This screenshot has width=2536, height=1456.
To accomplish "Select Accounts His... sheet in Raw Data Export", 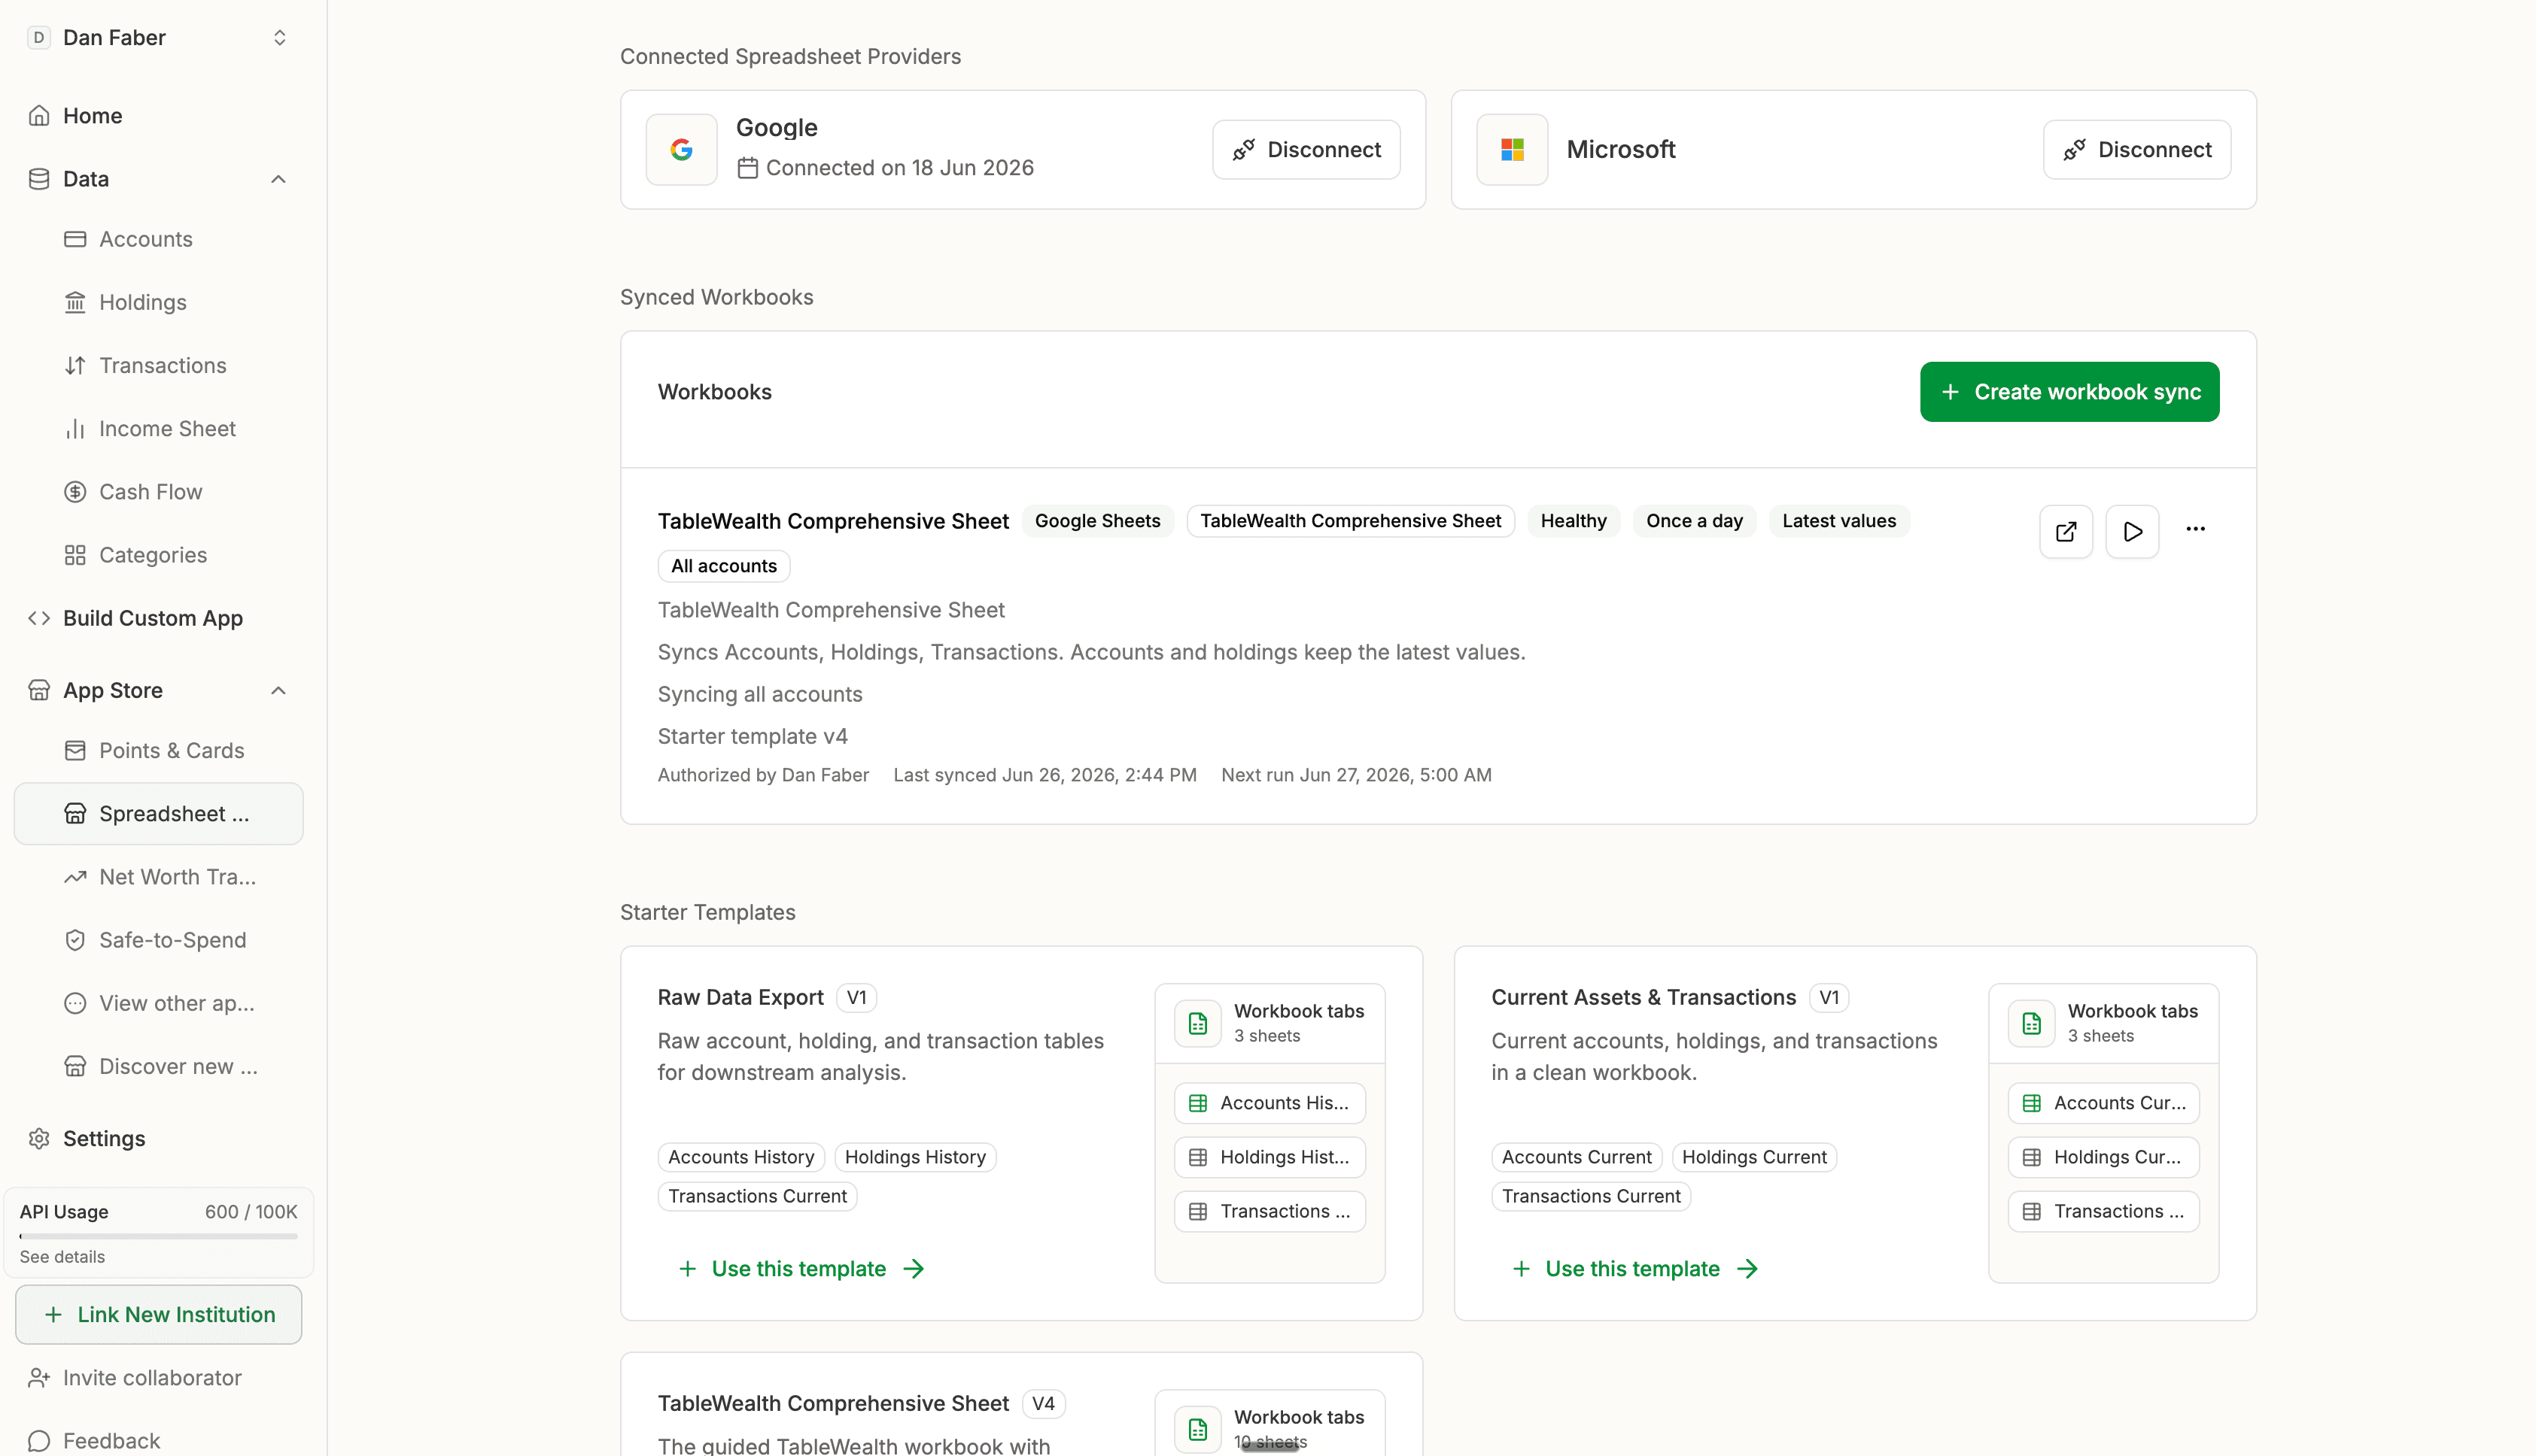I will click(1270, 1103).
